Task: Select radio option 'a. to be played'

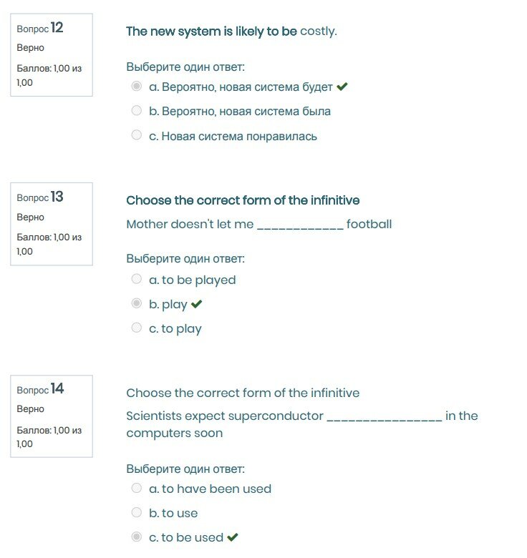Action: click(x=137, y=279)
